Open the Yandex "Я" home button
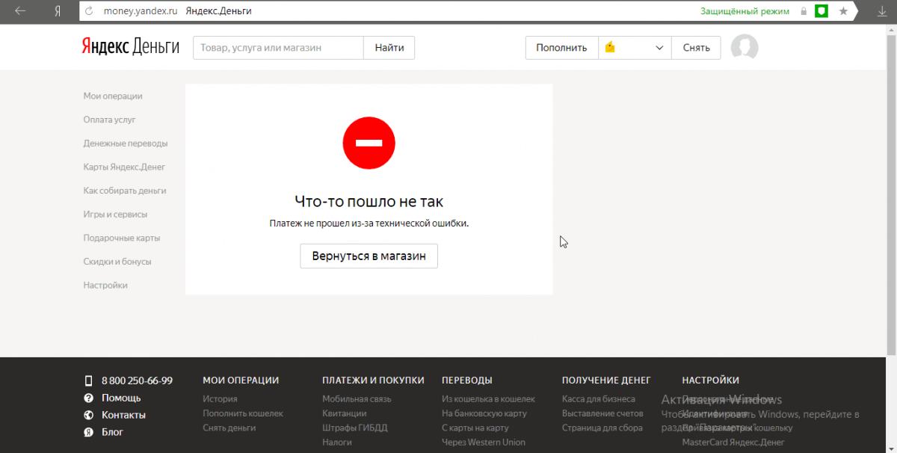The image size is (897, 453). (x=58, y=11)
